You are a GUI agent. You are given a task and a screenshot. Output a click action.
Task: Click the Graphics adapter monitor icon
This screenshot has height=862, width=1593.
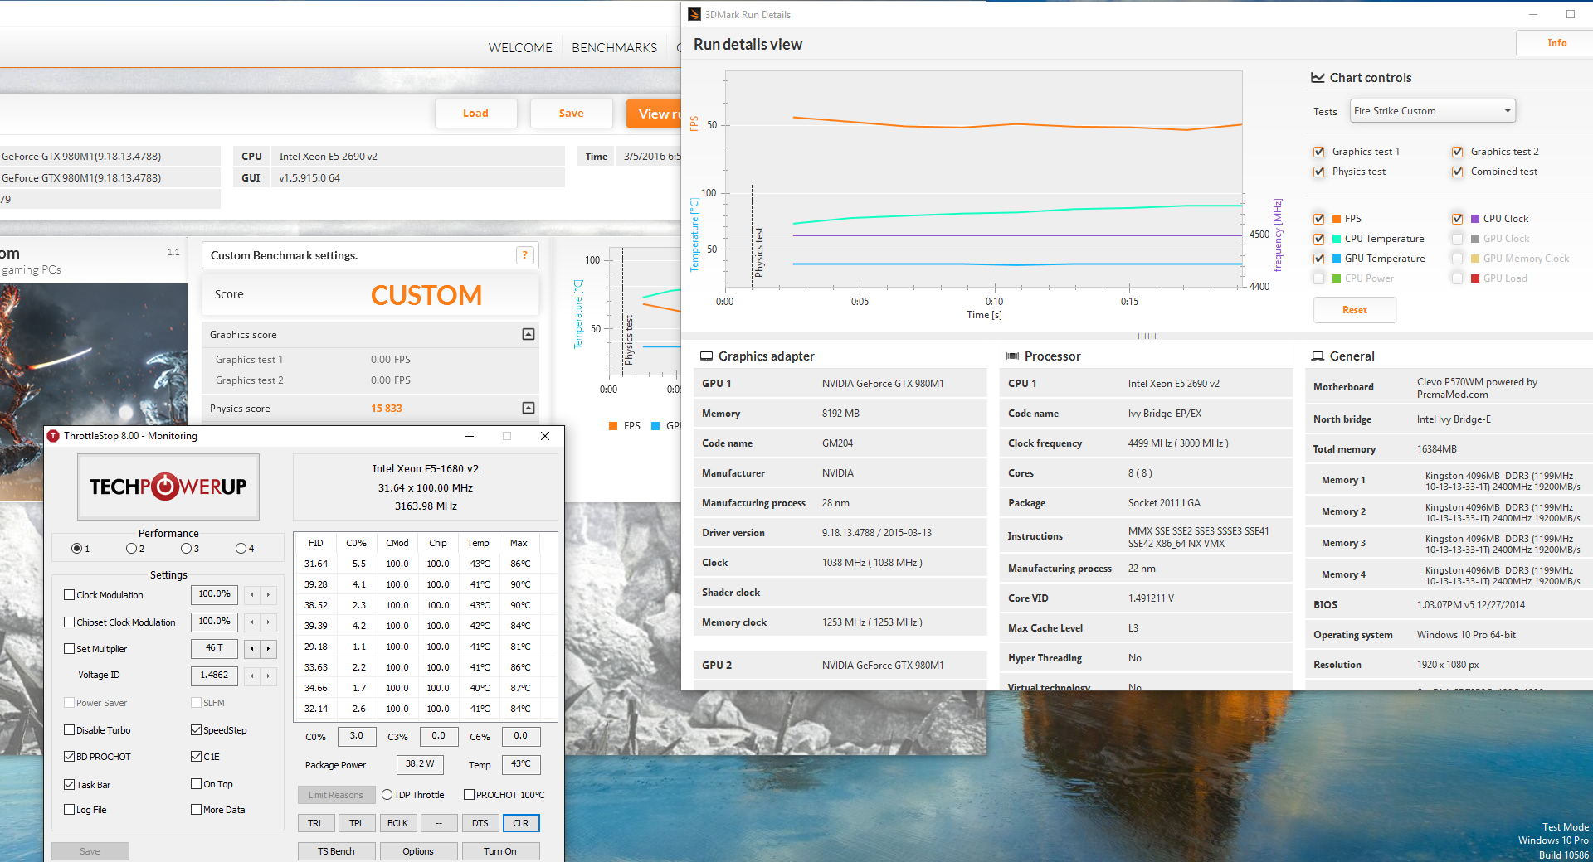[x=706, y=356]
